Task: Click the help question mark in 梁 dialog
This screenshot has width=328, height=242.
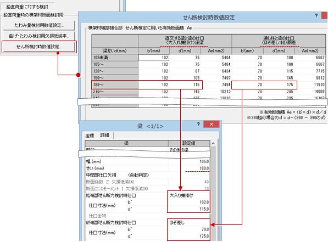Action: [198, 125]
